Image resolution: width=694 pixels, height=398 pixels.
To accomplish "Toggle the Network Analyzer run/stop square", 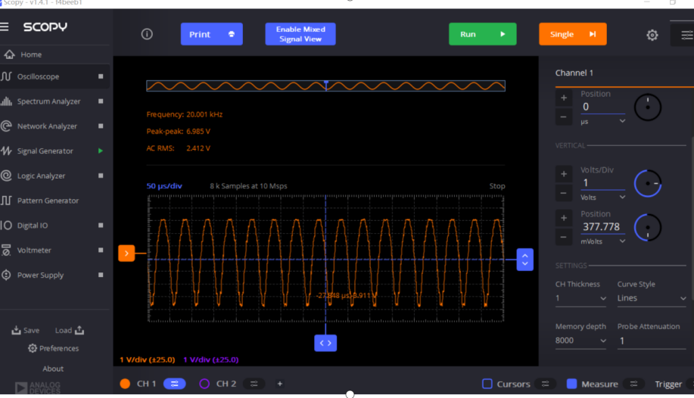I will pyautogui.click(x=101, y=126).
